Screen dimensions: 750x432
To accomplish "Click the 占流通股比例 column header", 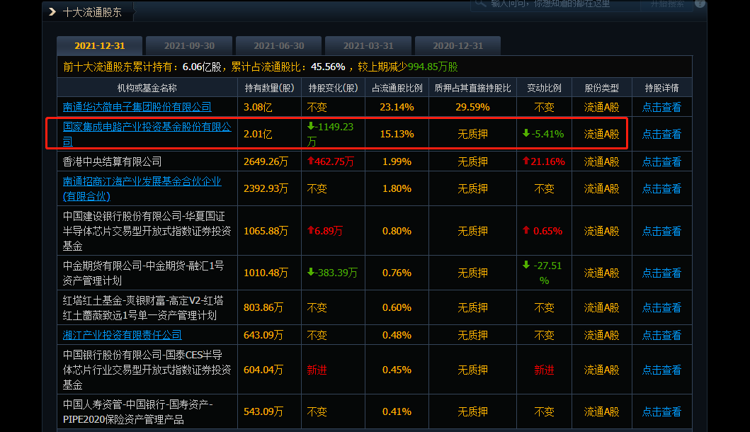I will [397, 88].
